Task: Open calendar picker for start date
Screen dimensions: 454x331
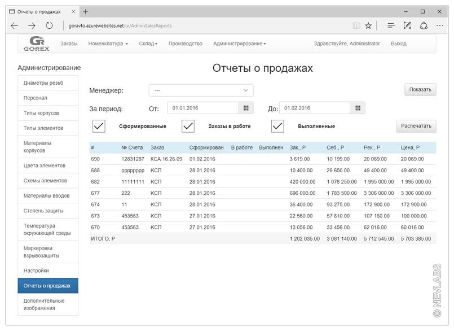Action: coord(245,108)
